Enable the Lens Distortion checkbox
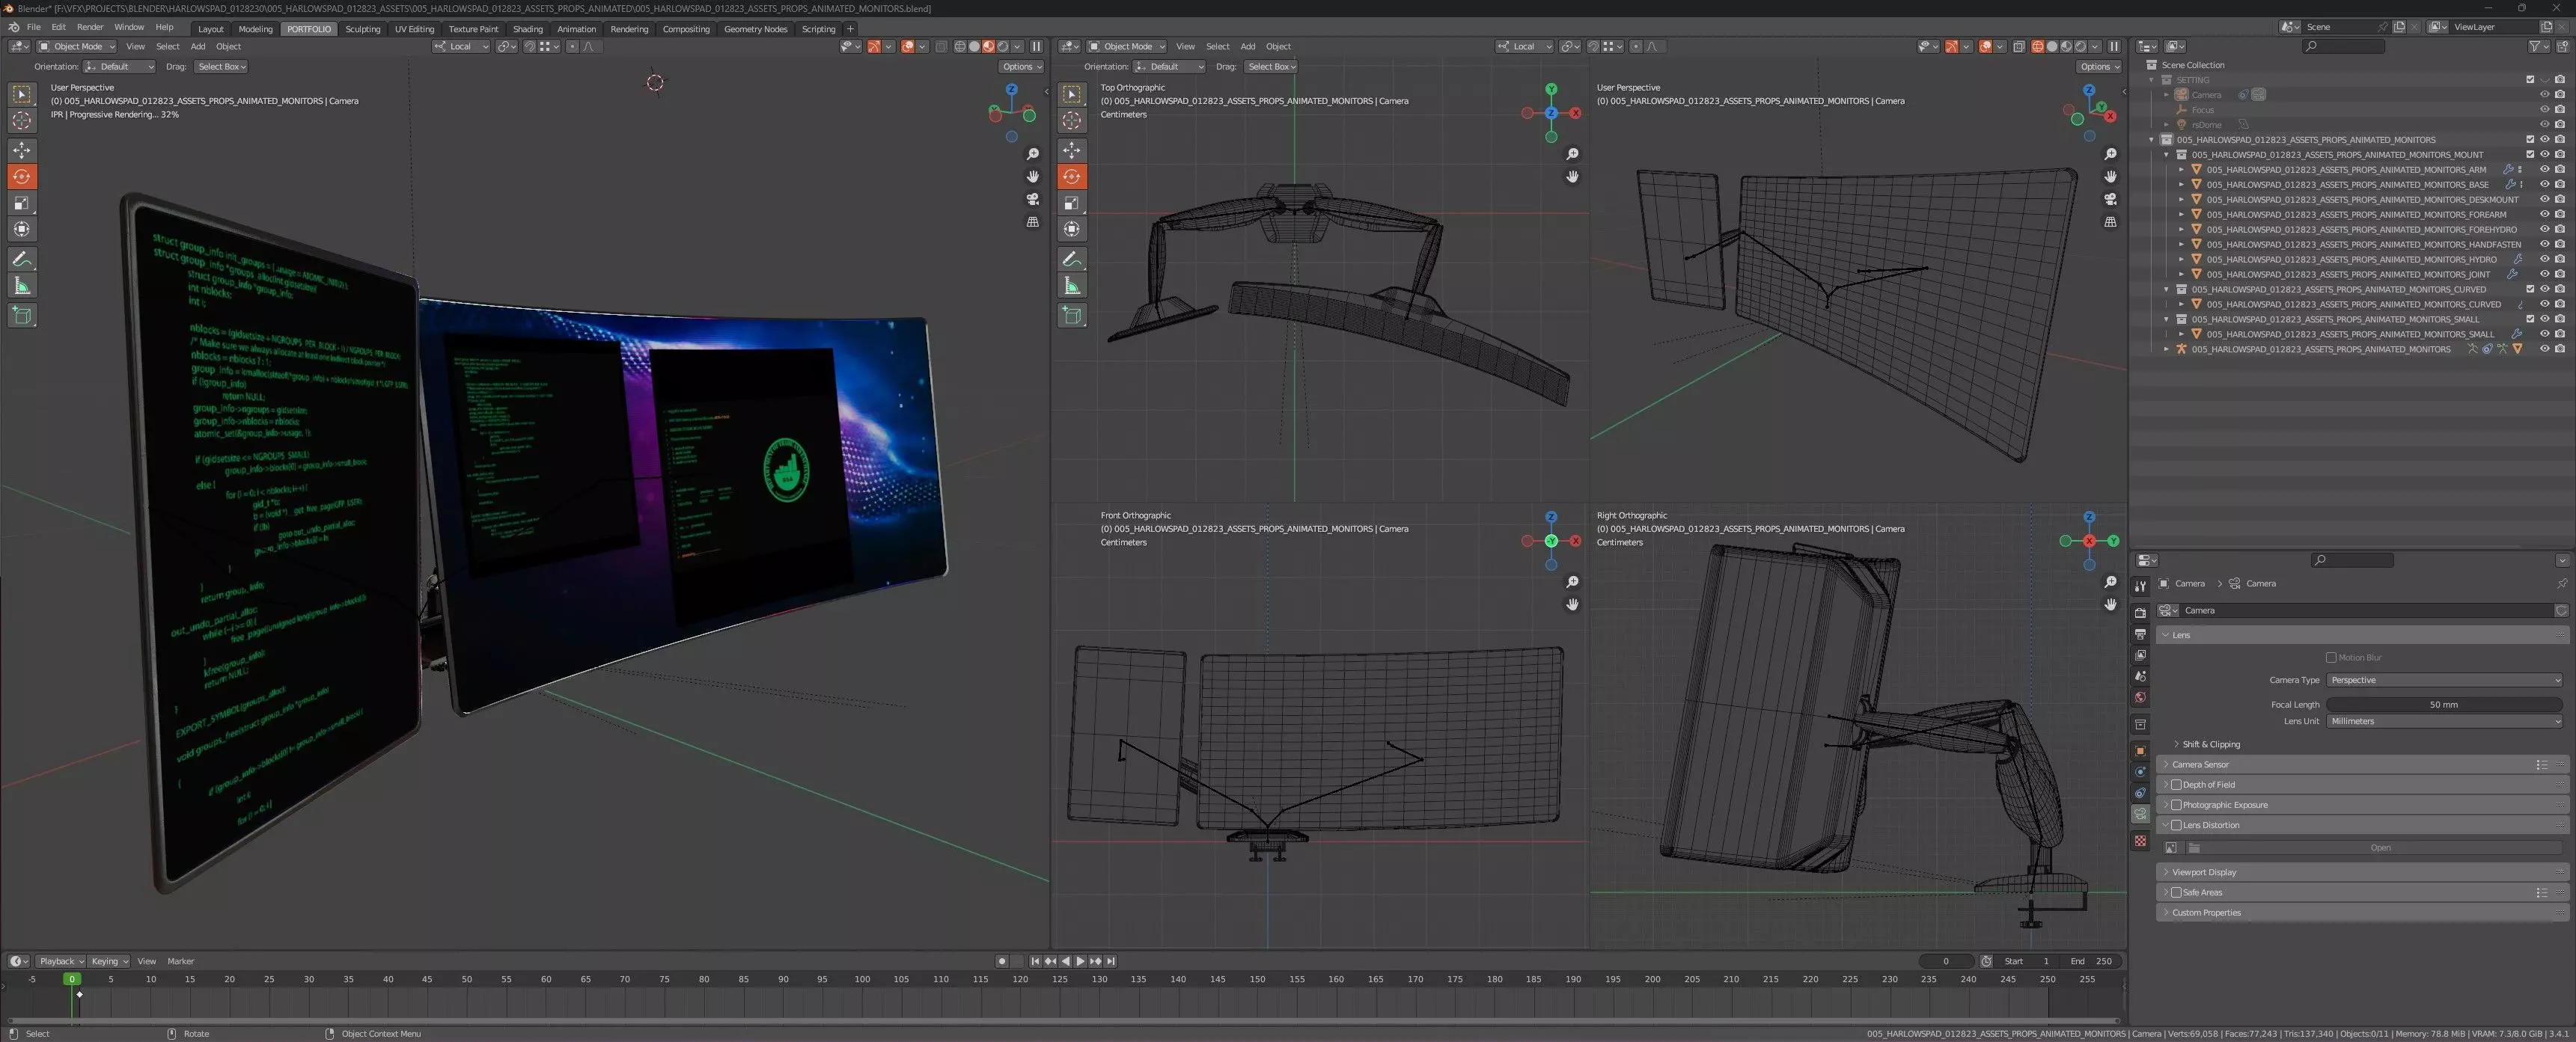This screenshot has height=1042, width=2576. (2176, 825)
